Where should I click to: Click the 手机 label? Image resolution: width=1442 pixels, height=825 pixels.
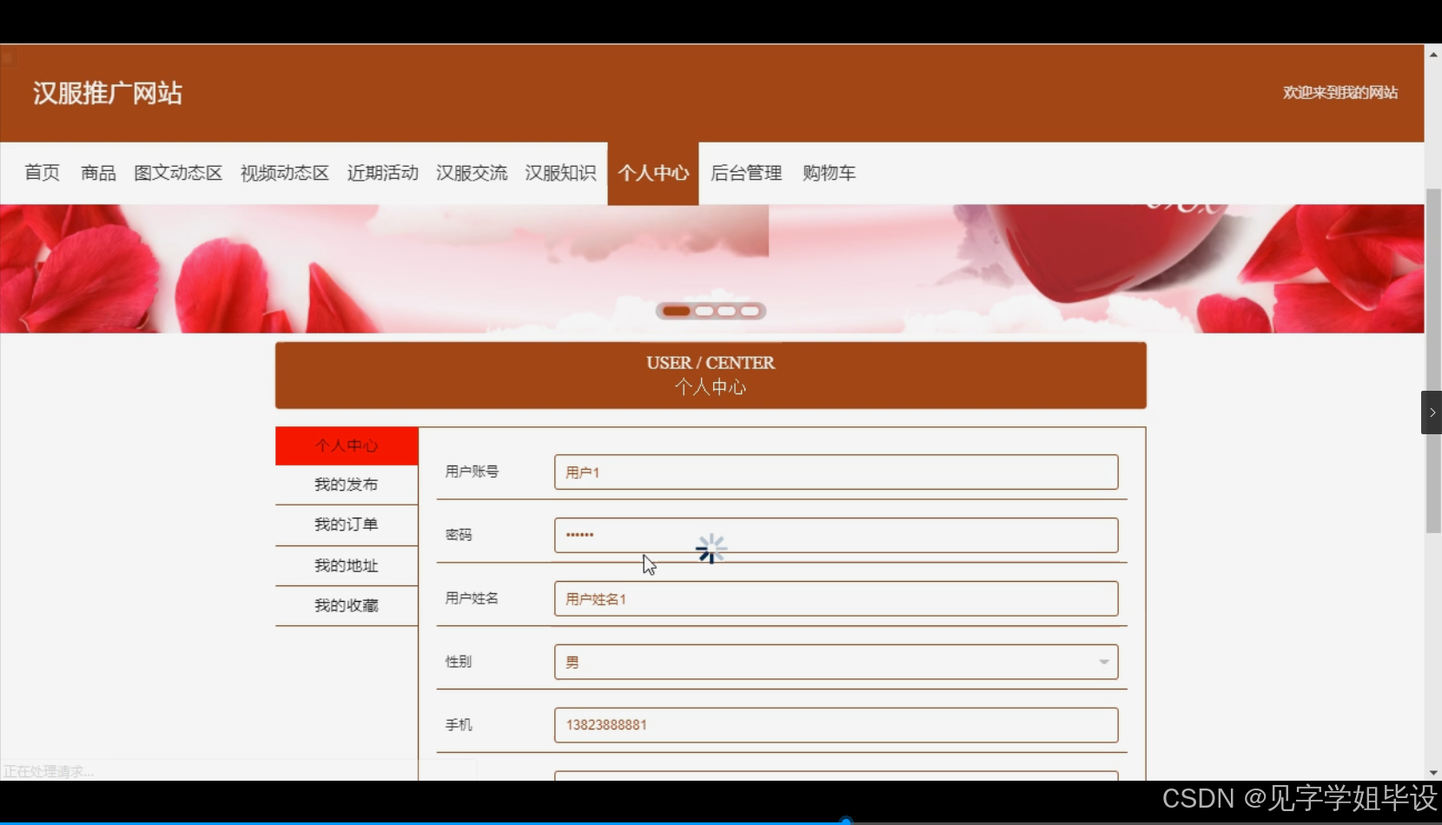[459, 724]
